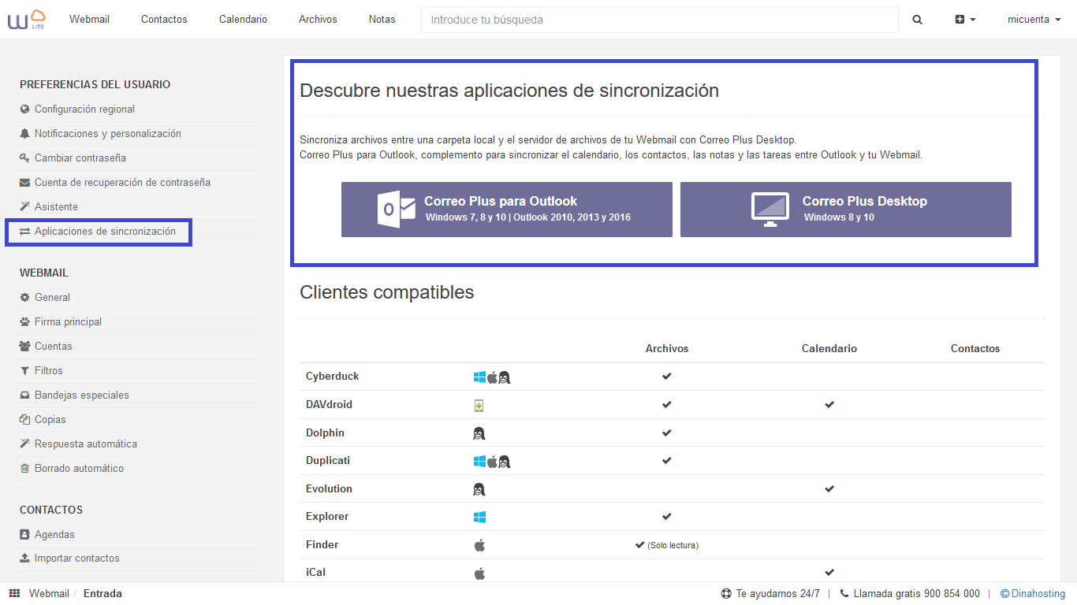Click the Evolution row name
The image size is (1077, 605).
point(329,489)
